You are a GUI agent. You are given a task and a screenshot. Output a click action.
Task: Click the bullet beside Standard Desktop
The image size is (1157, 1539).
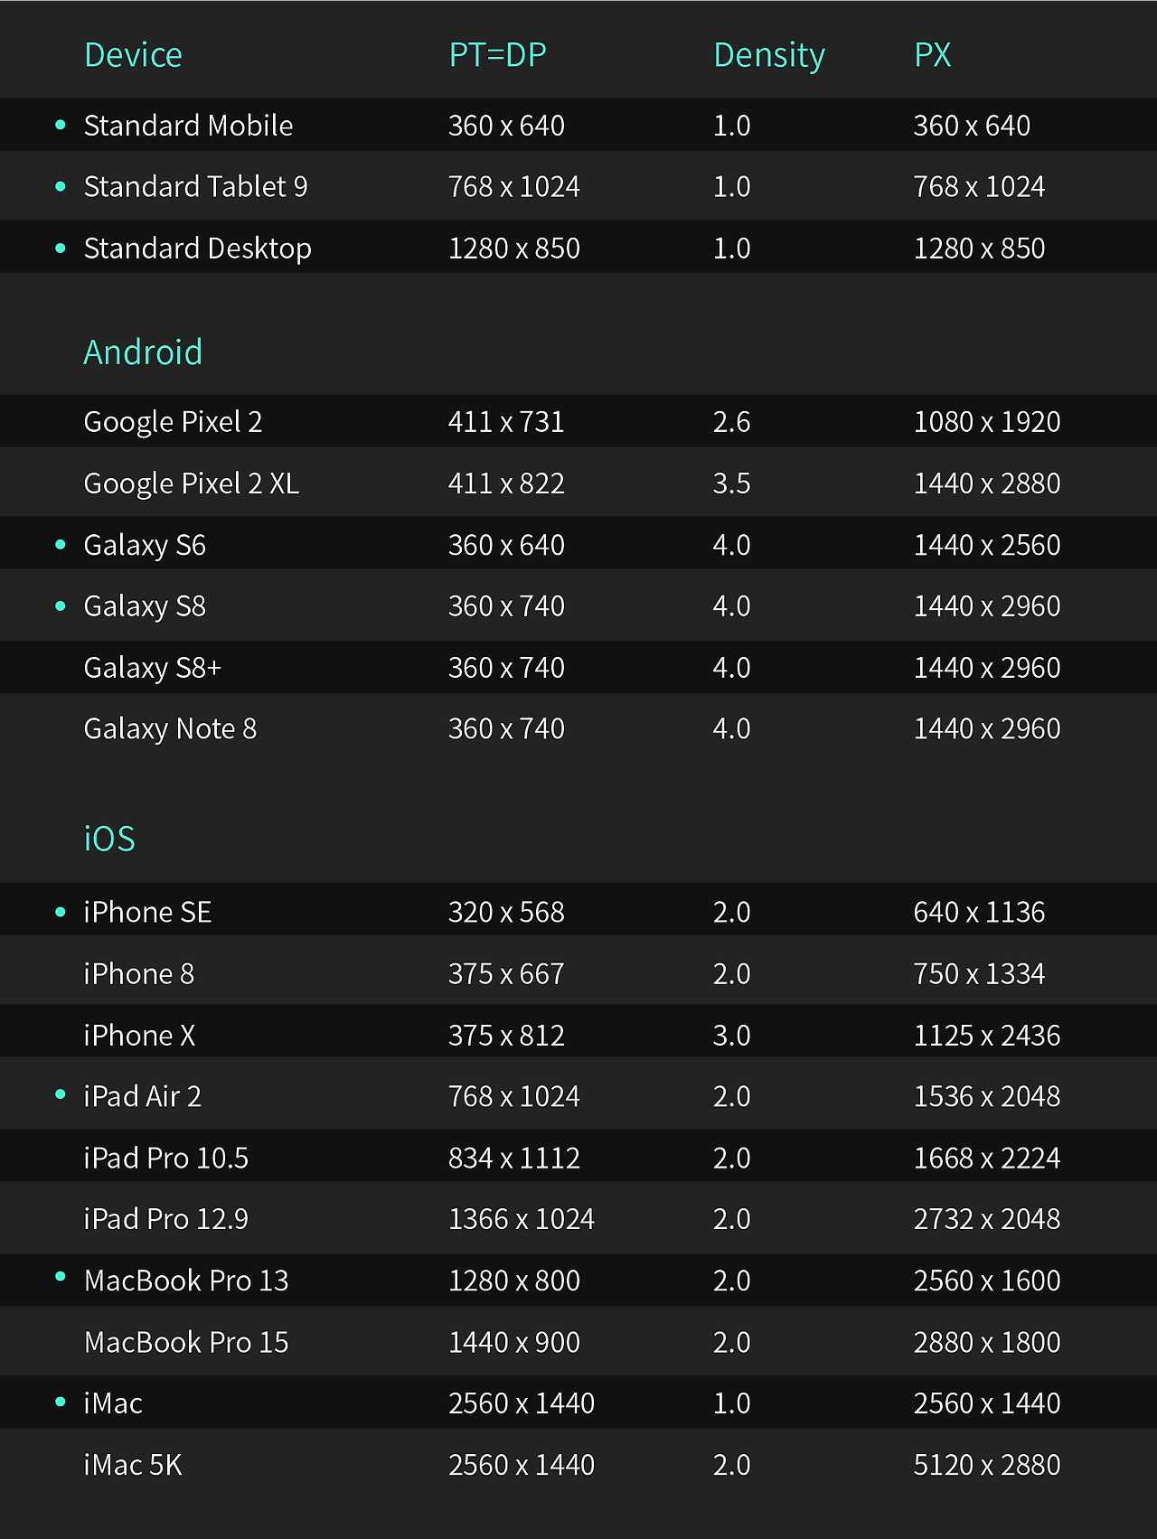click(x=61, y=248)
